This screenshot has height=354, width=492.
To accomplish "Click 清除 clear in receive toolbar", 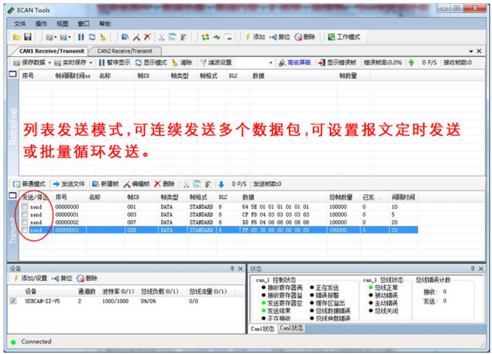I will point(182,62).
